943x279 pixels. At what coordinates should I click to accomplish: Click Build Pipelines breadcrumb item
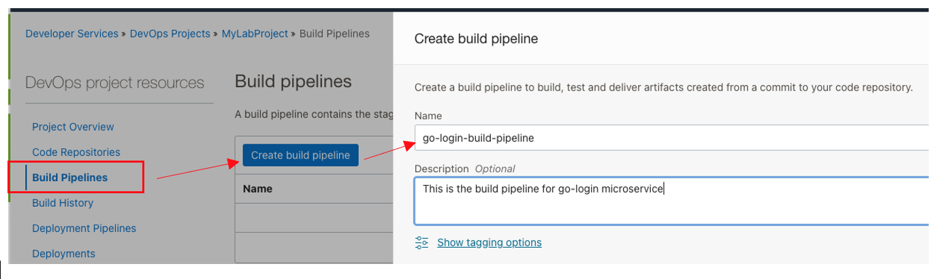[334, 33]
